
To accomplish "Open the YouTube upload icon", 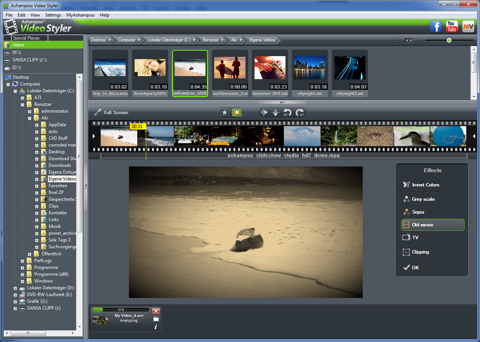I will coord(452,27).
